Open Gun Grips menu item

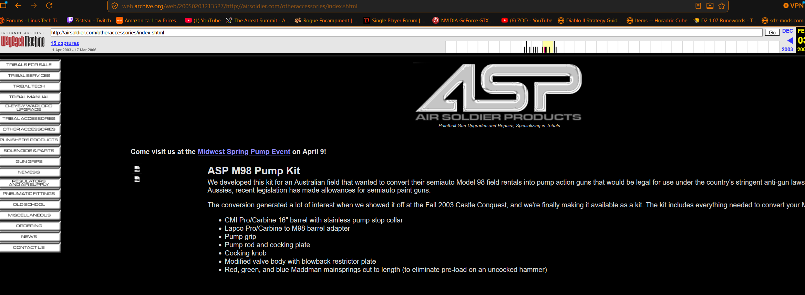tap(30, 162)
